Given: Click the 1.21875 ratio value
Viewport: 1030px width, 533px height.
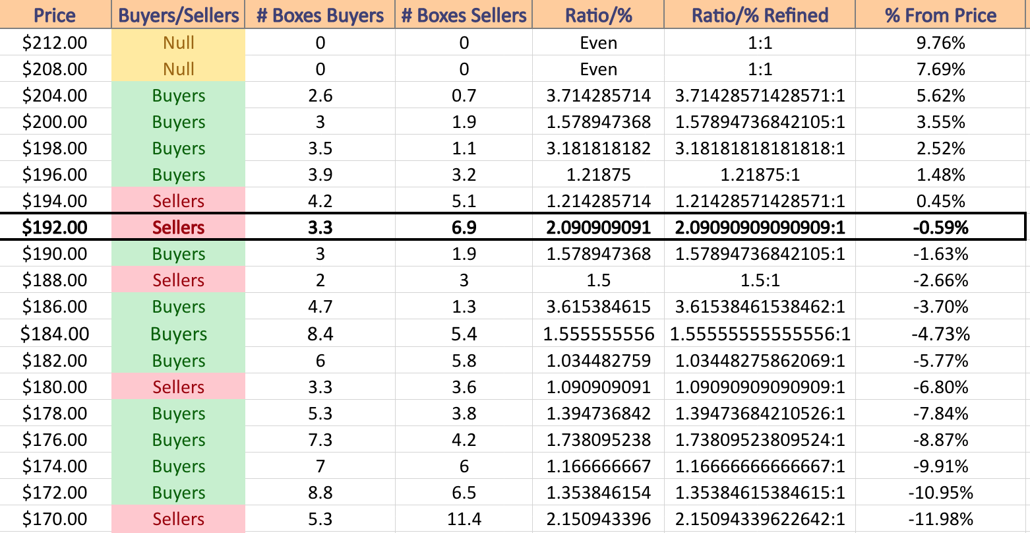Looking at the screenshot, I should 598,175.
